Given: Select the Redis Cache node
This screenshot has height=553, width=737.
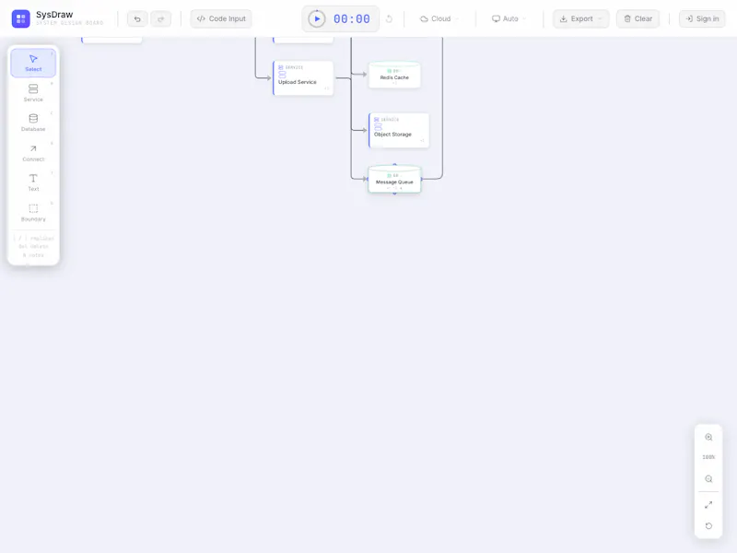Looking at the screenshot, I should [x=394, y=75].
